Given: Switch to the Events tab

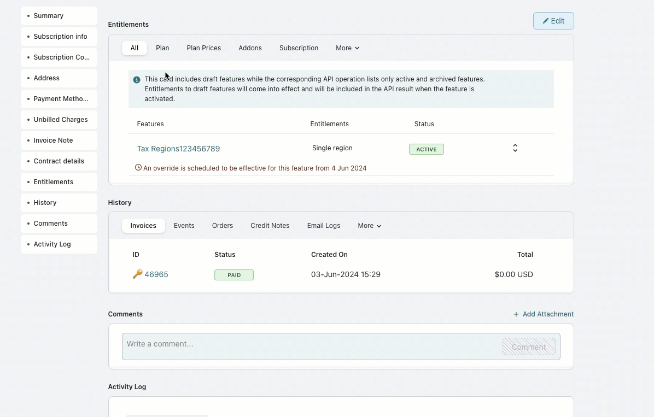Looking at the screenshot, I should tap(184, 226).
